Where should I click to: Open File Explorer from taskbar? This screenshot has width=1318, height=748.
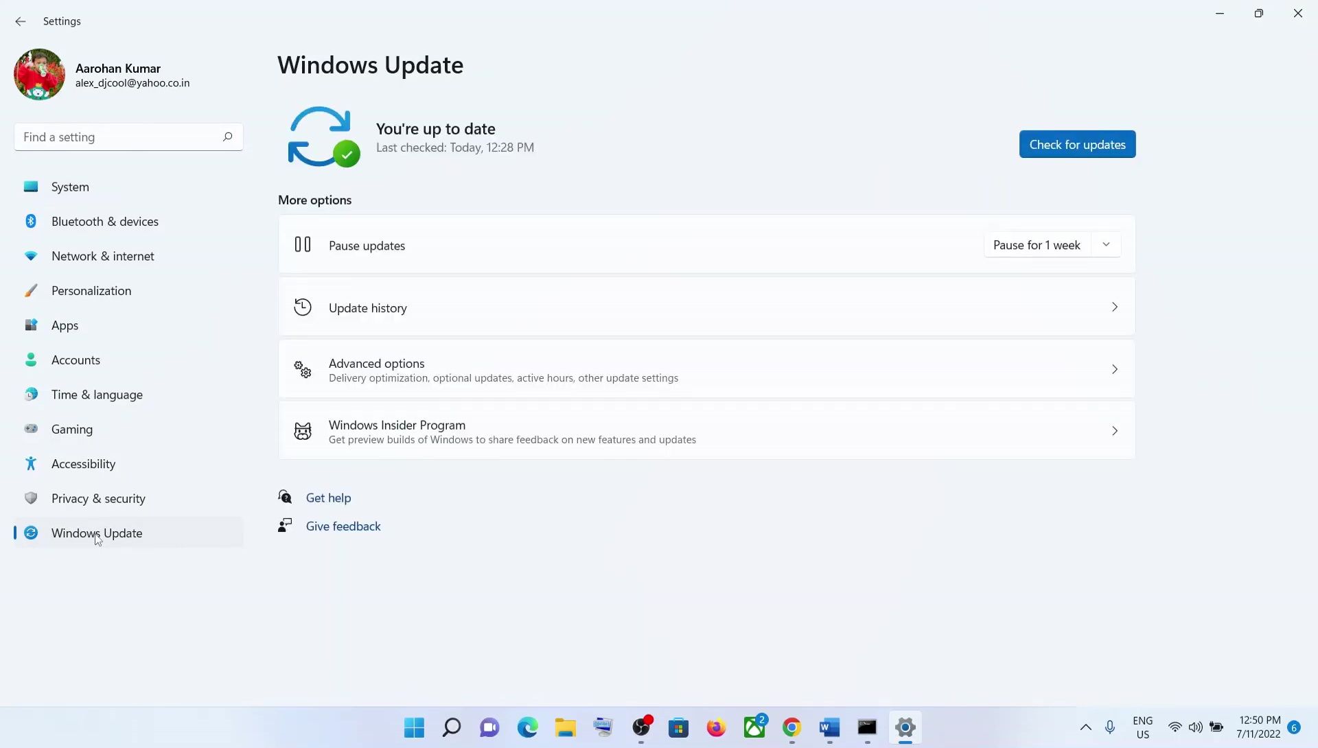click(565, 727)
